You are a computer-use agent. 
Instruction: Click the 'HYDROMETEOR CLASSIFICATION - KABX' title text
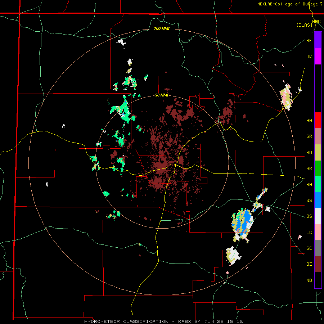[136, 321]
